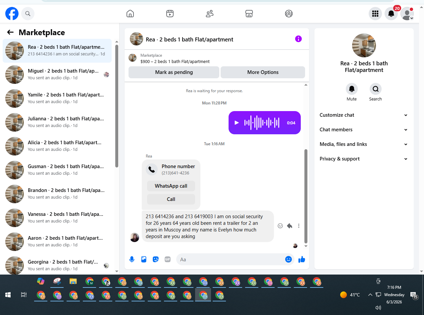React with emoji to Rea's message

click(280, 226)
